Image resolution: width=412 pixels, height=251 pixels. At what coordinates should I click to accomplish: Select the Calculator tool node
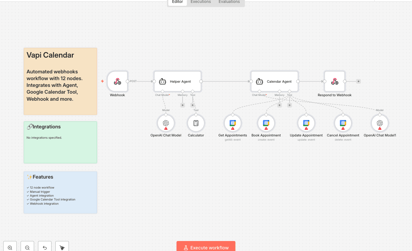click(x=196, y=123)
